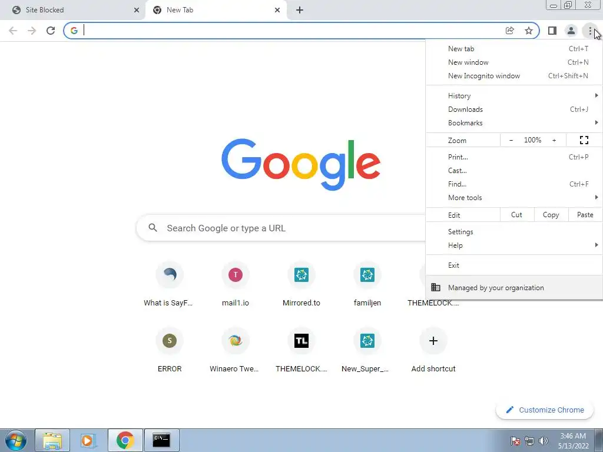Open the Windows Start button
This screenshot has height=452, width=603.
[16, 440]
